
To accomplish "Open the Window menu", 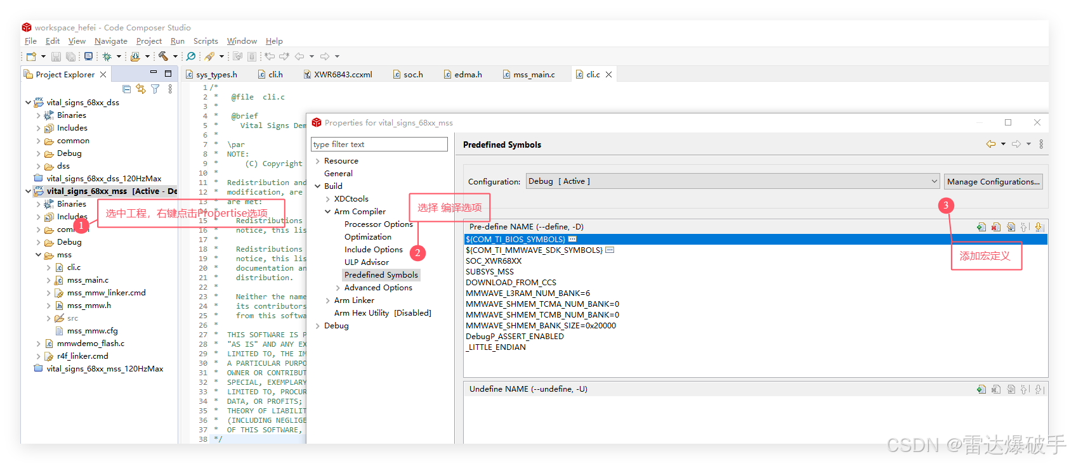I will pos(242,41).
